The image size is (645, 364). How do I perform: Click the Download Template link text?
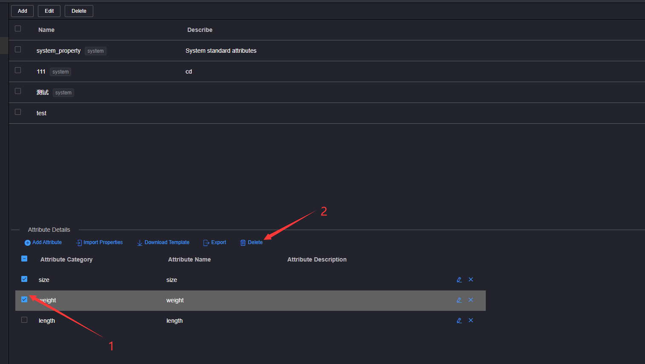[x=167, y=242]
